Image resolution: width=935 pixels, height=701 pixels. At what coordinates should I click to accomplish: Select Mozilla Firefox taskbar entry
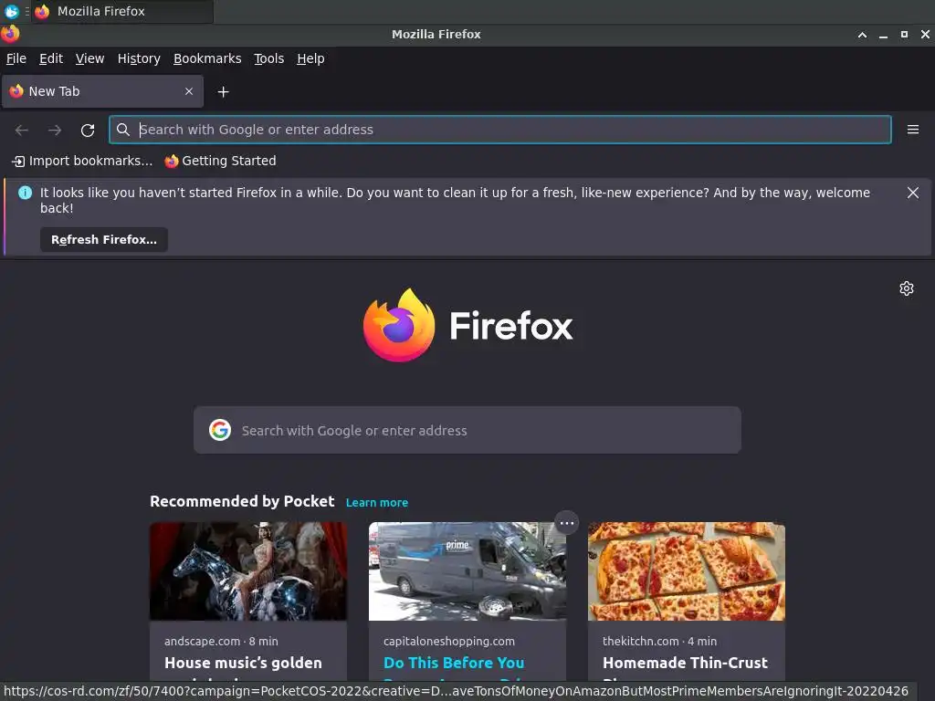point(123,11)
